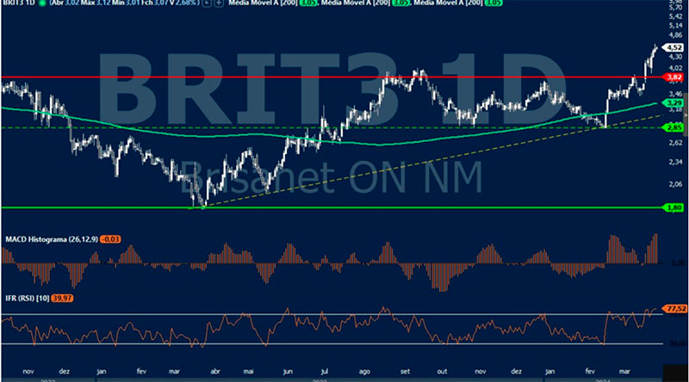Select the second Média Móvel A [200] label
Viewport: 689px width, 382px height.
click(356, 3)
